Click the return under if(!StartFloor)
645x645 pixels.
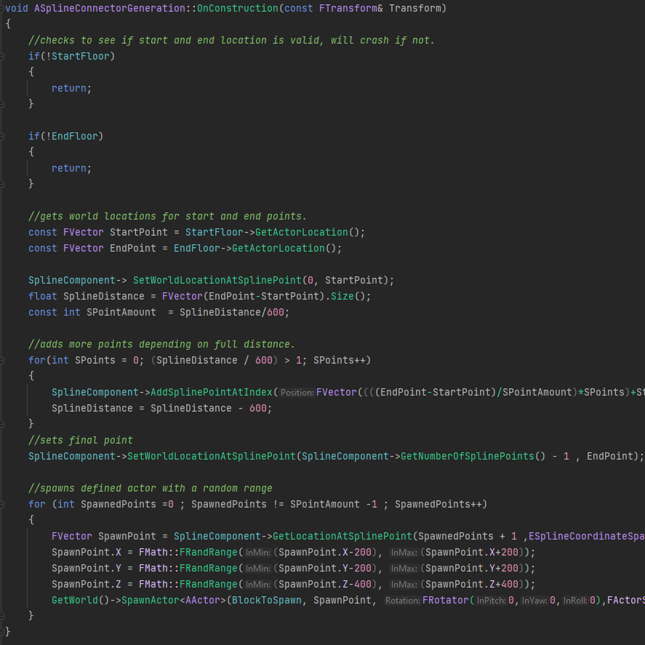pyautogui.click(x=68, y=88)
